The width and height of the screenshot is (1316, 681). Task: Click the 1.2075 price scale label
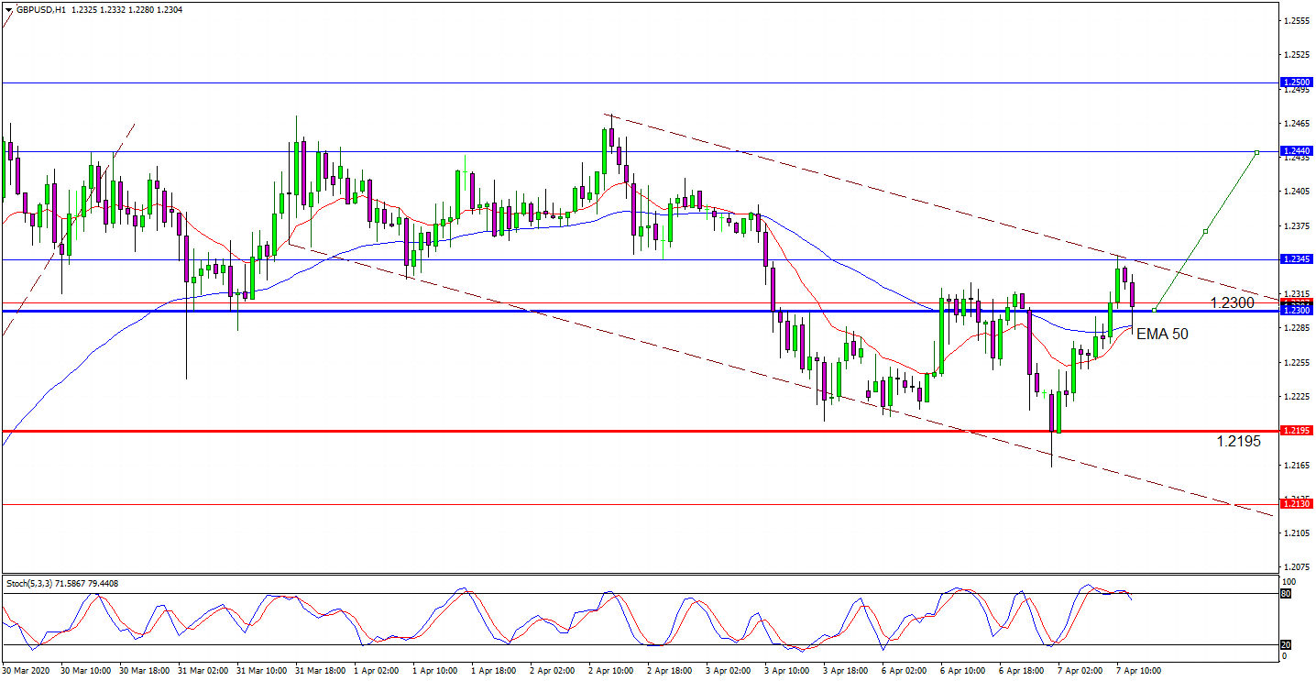click(1296, 566)
